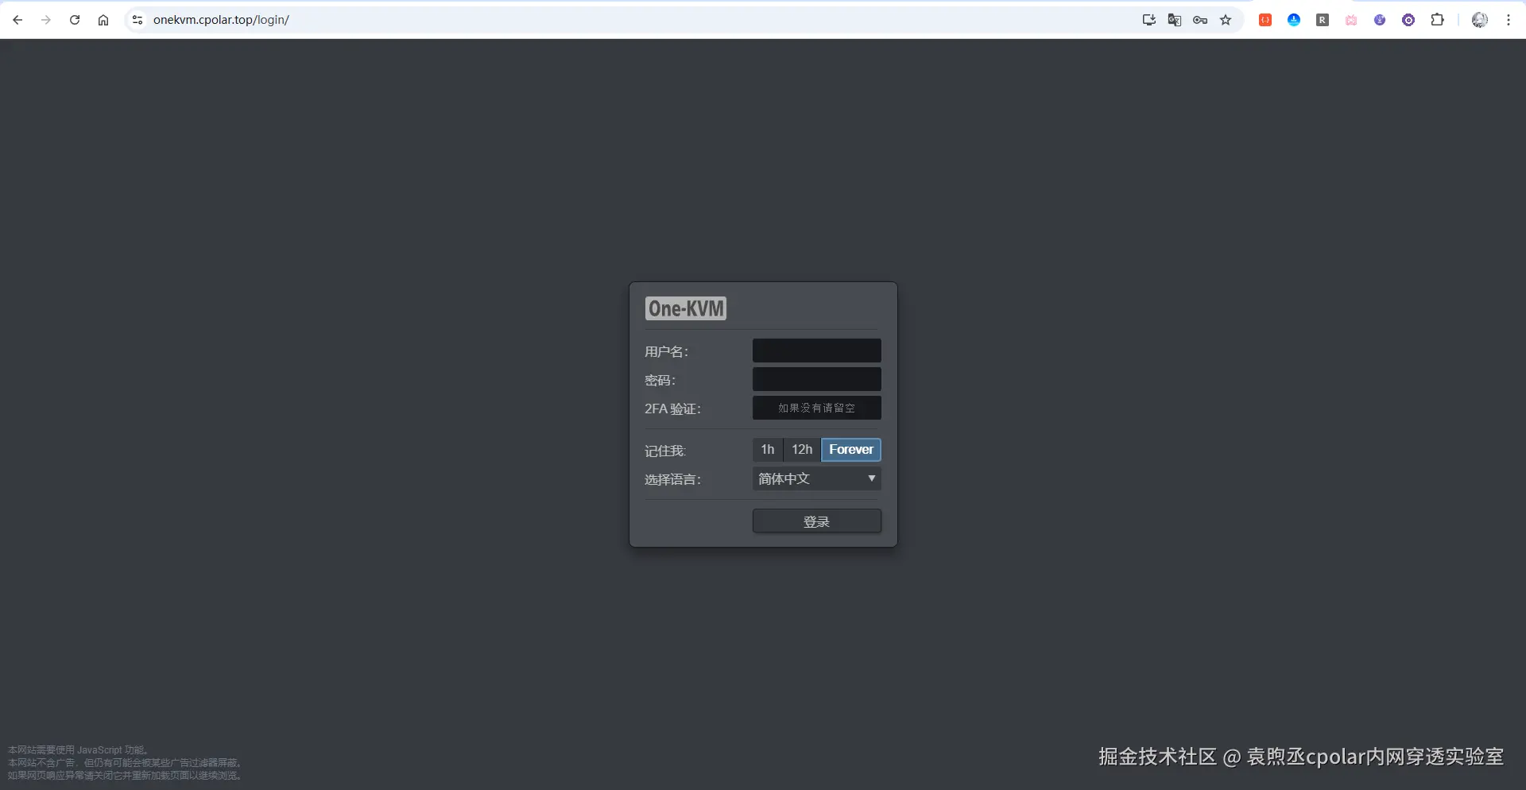Viewport: 1526px width, 790px height.
Task: Open the purple round extension icon
Action: pos(1380,20)
